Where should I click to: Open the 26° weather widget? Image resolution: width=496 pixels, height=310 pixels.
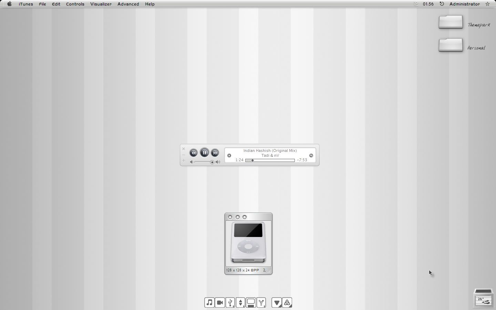pyautogui.click(x=484, y=298)
